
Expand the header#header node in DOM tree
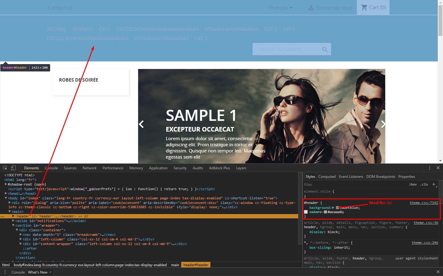pos(13,216)
